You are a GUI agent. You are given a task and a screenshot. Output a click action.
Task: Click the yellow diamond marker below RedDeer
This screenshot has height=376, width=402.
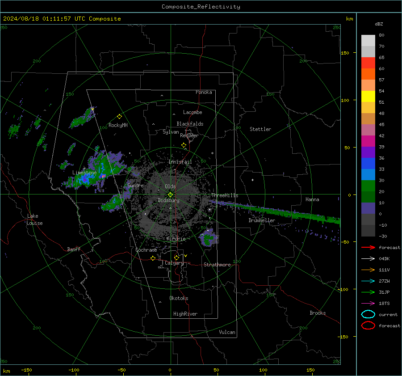[184, 145]
